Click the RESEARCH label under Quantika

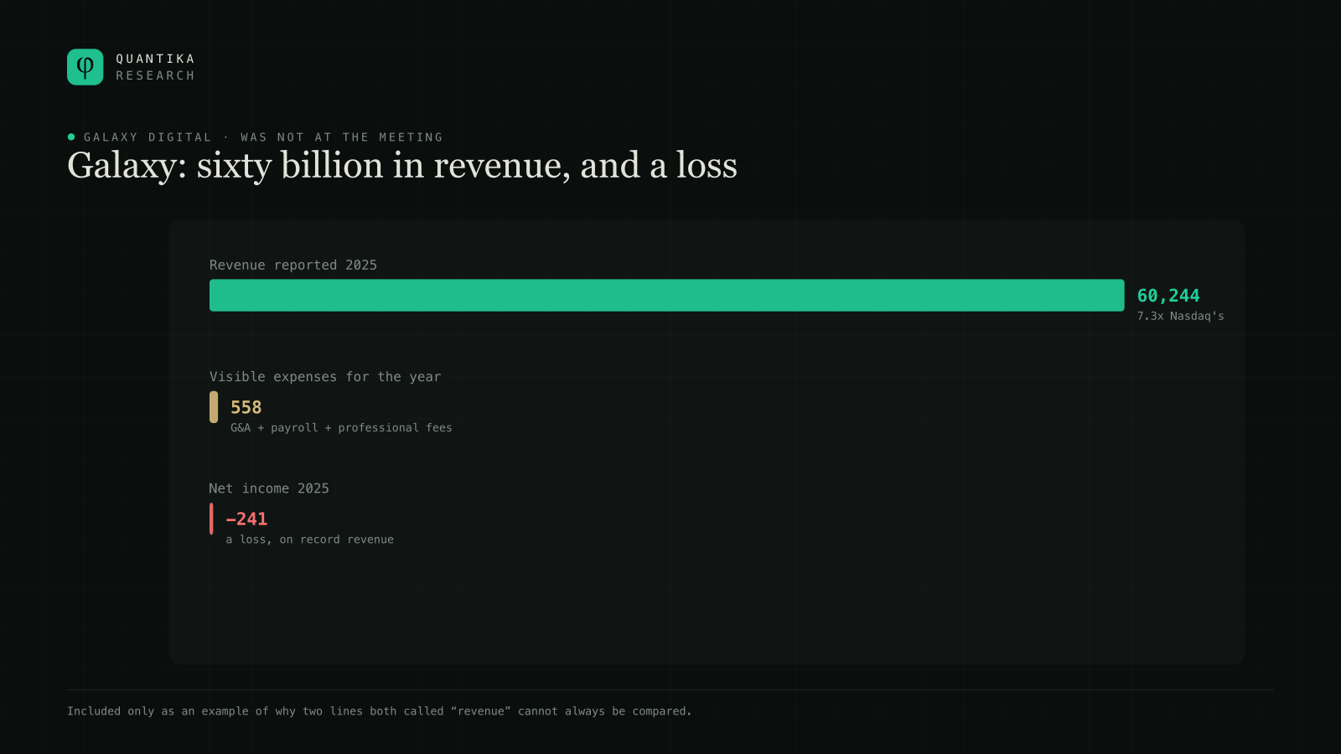tap(156, 75)
